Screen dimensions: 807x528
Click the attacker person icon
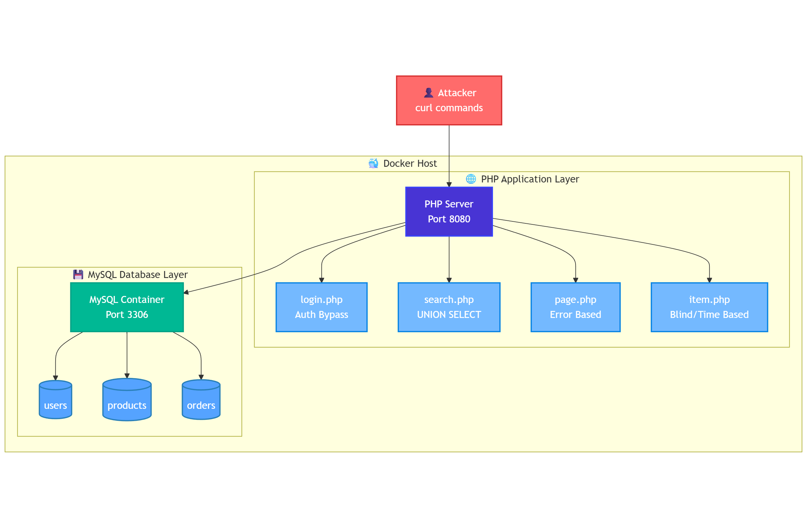point(429,93)
